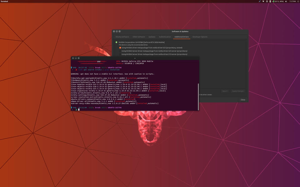Screen dimensions: 300x187
Task: Click the 'GPU: NVIDIA GeForce RTX 3050 Mobile' line
Action: tap(135, 61)
